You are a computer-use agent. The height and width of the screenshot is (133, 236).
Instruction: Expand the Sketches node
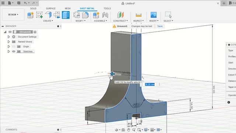[8, 51]
